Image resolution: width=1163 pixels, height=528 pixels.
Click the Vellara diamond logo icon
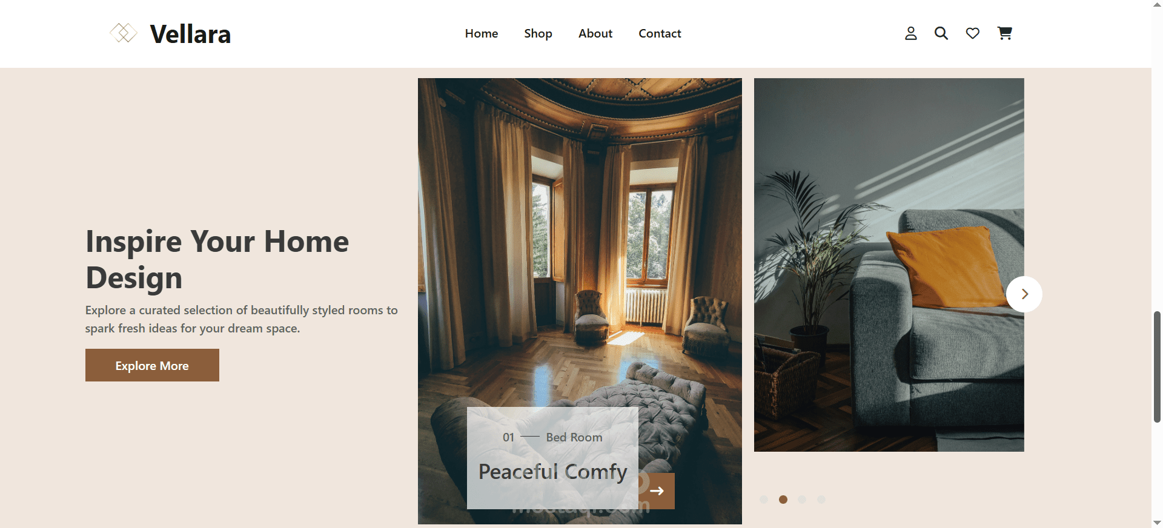[124, 33]
